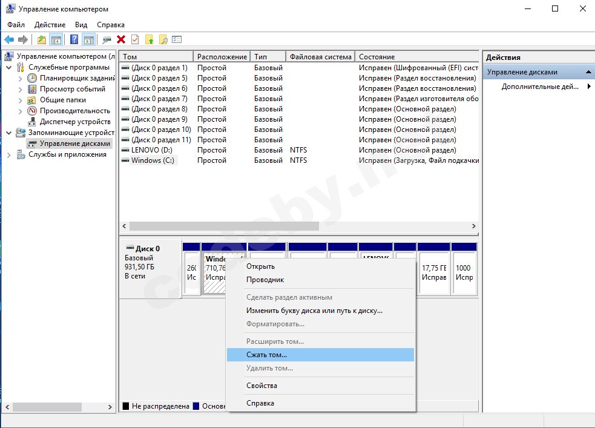Toggle show/hide Action pane toolbar button
Image resolution: width=595 pixels, height=428 pixels.
[x=88, y=39]
